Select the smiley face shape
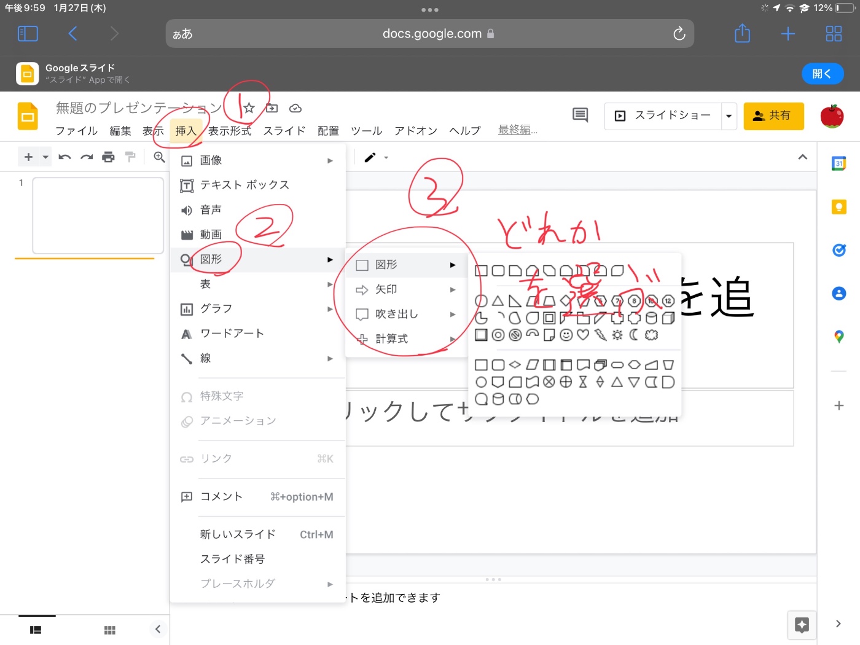This screenshot has height=645, width=860. pos(566,335)
